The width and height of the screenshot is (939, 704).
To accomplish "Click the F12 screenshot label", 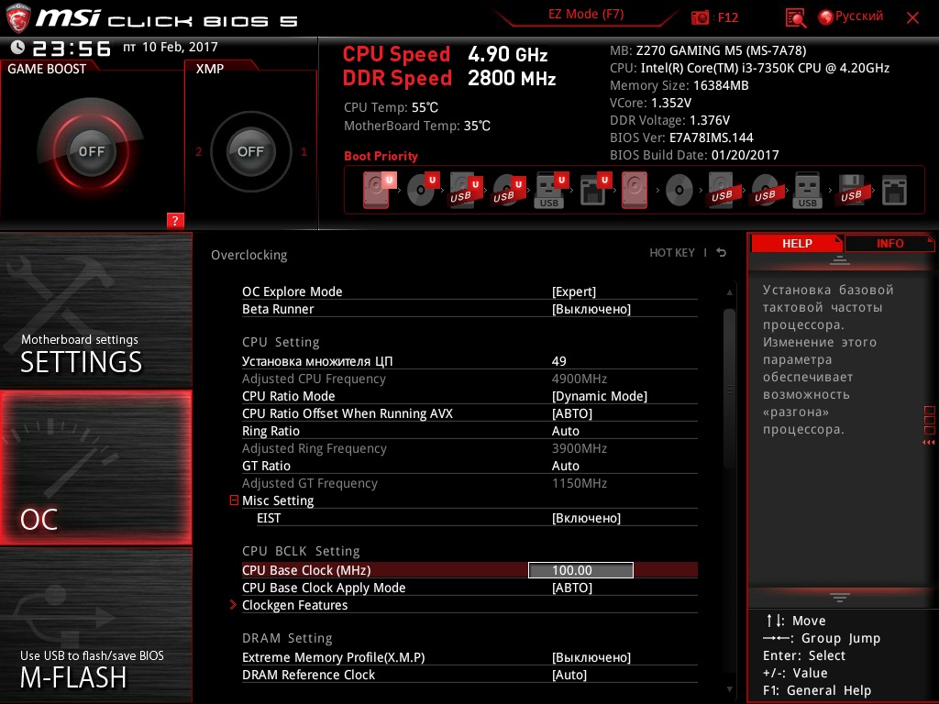I will click(727, 18).
